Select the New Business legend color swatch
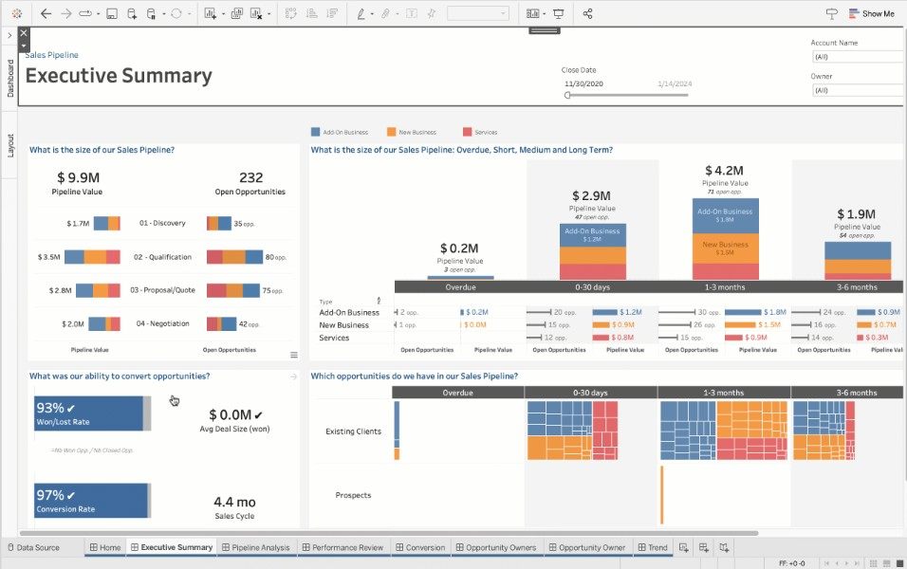This screenshot has height=569, width=907. click(391, 132)
